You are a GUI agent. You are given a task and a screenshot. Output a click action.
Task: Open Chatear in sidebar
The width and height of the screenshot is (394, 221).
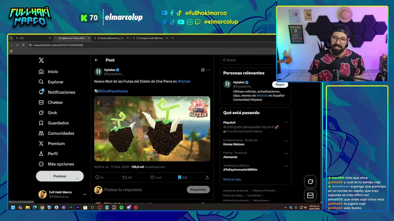[51, 103]
